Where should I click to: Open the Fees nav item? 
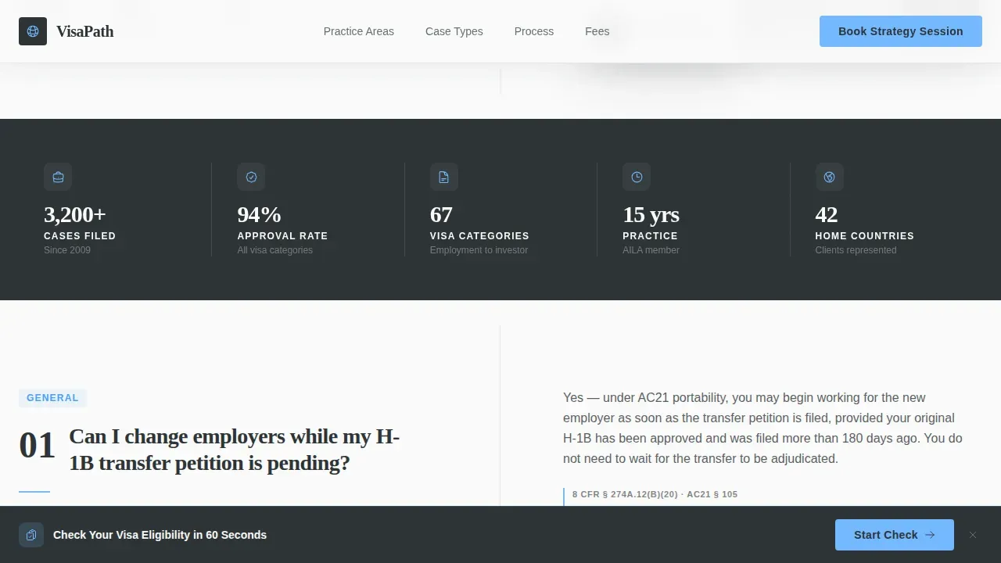(x=597, y=31)
